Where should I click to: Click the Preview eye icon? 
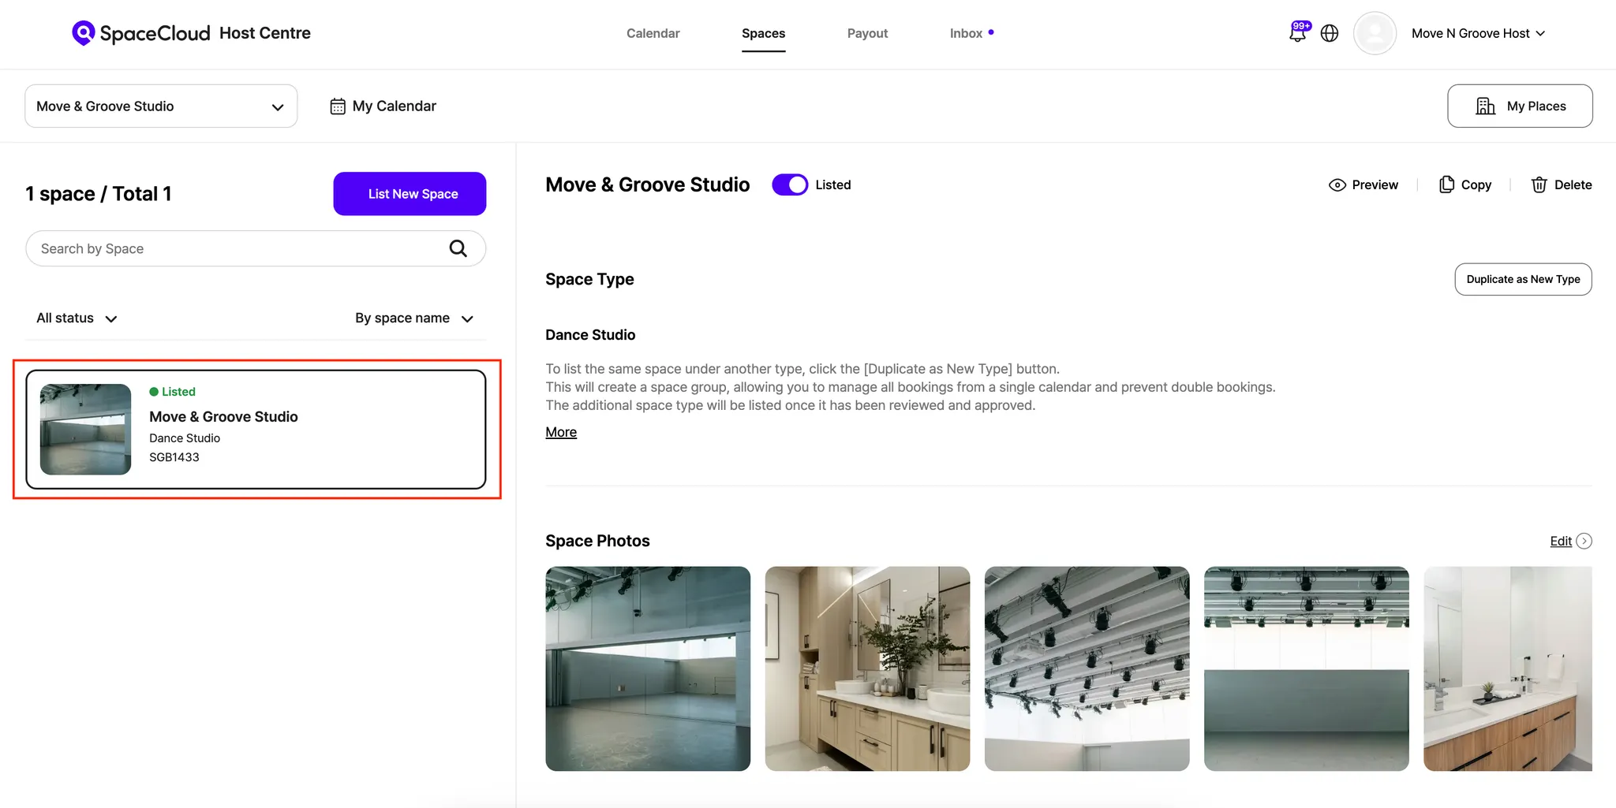[1337, 185]
